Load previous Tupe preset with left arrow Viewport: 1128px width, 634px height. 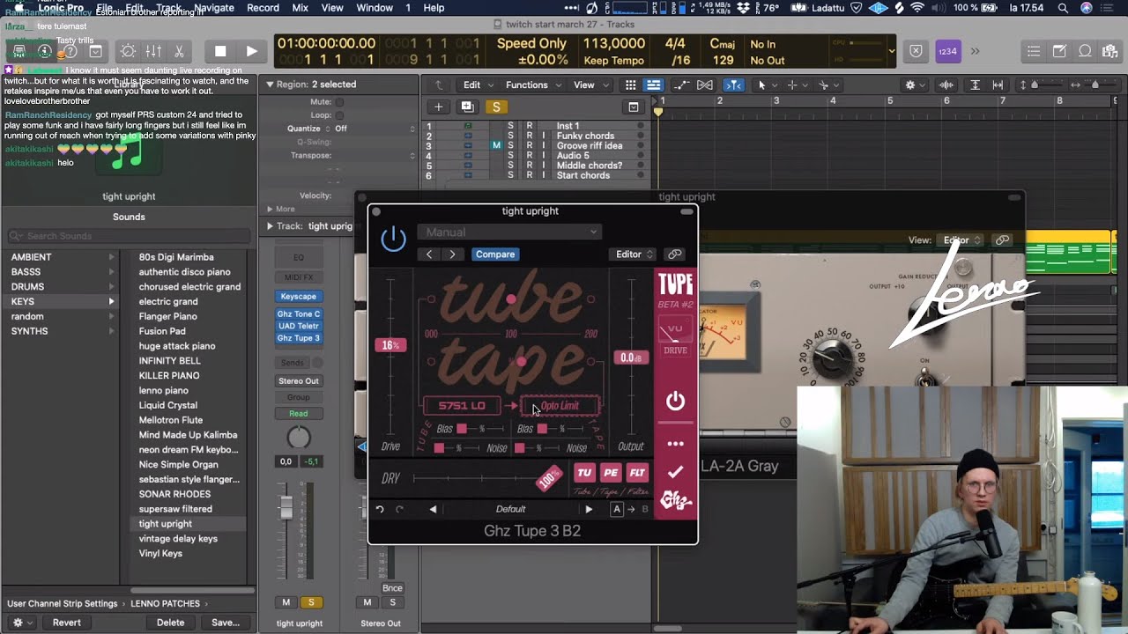click(x=433, y=509)
